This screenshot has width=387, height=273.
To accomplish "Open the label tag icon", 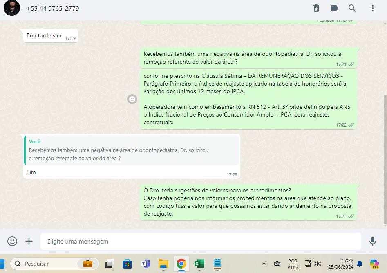I will point(334,8).
